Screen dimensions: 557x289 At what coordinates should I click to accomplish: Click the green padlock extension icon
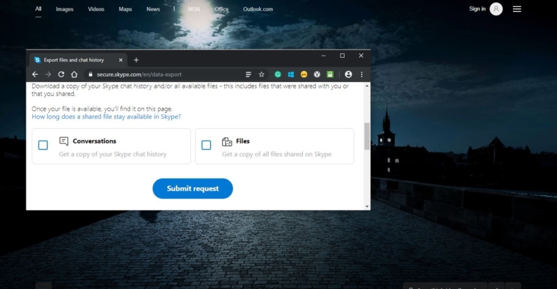coord(330,75)
